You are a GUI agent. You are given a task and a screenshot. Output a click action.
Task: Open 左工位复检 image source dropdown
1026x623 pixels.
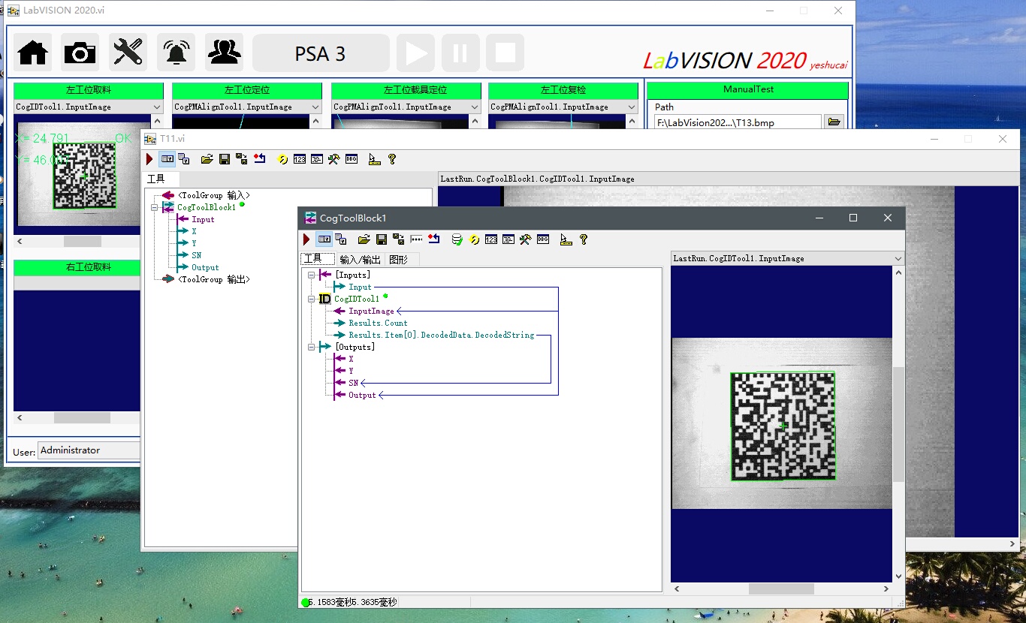pos(632,107)
